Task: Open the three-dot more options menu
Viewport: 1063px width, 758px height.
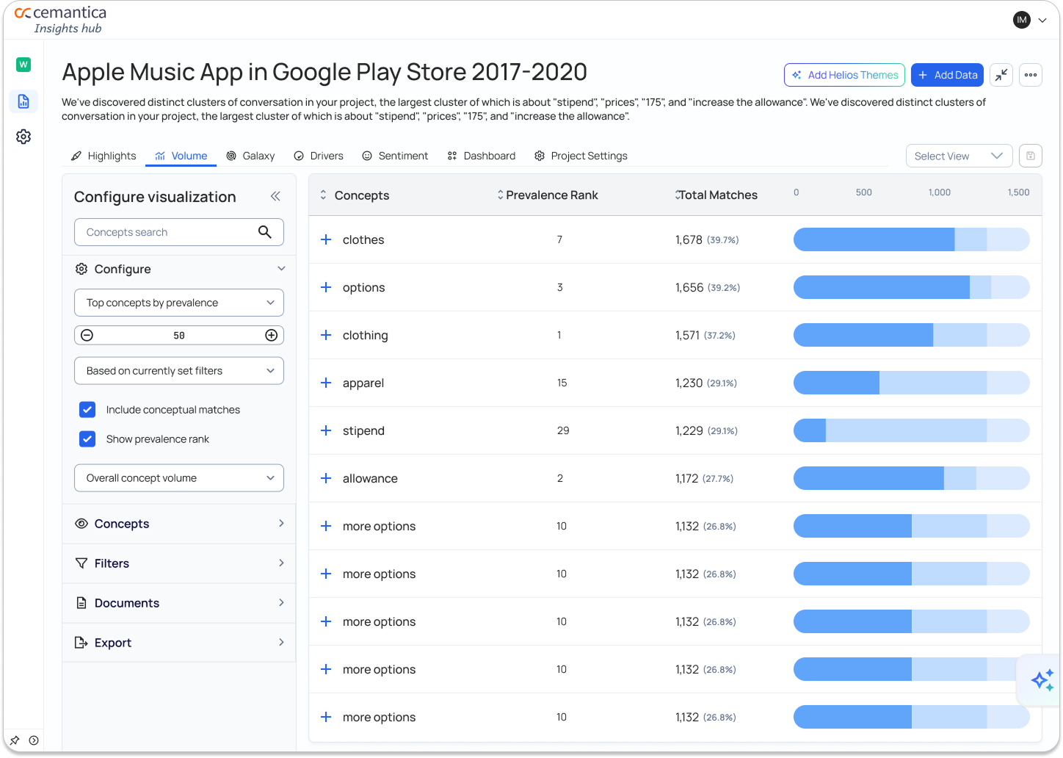Action: click(1031, 75)
